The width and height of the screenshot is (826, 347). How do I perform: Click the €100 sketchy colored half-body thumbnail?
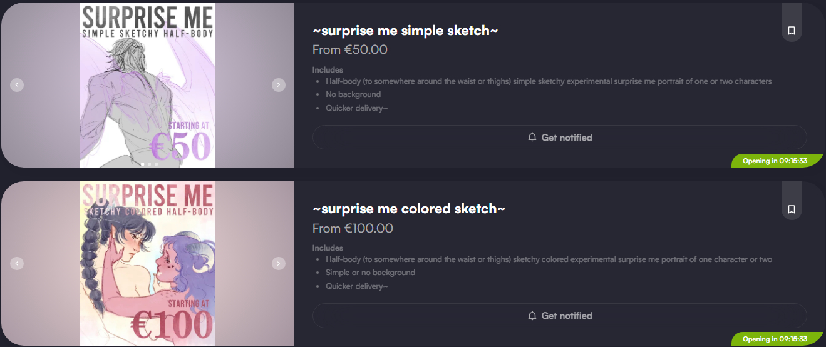pyautogui.click(x=148, y=263)
